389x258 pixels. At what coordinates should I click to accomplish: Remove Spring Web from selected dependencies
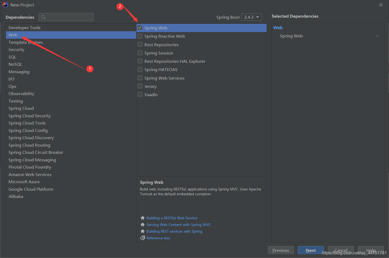tap(377, 36)
